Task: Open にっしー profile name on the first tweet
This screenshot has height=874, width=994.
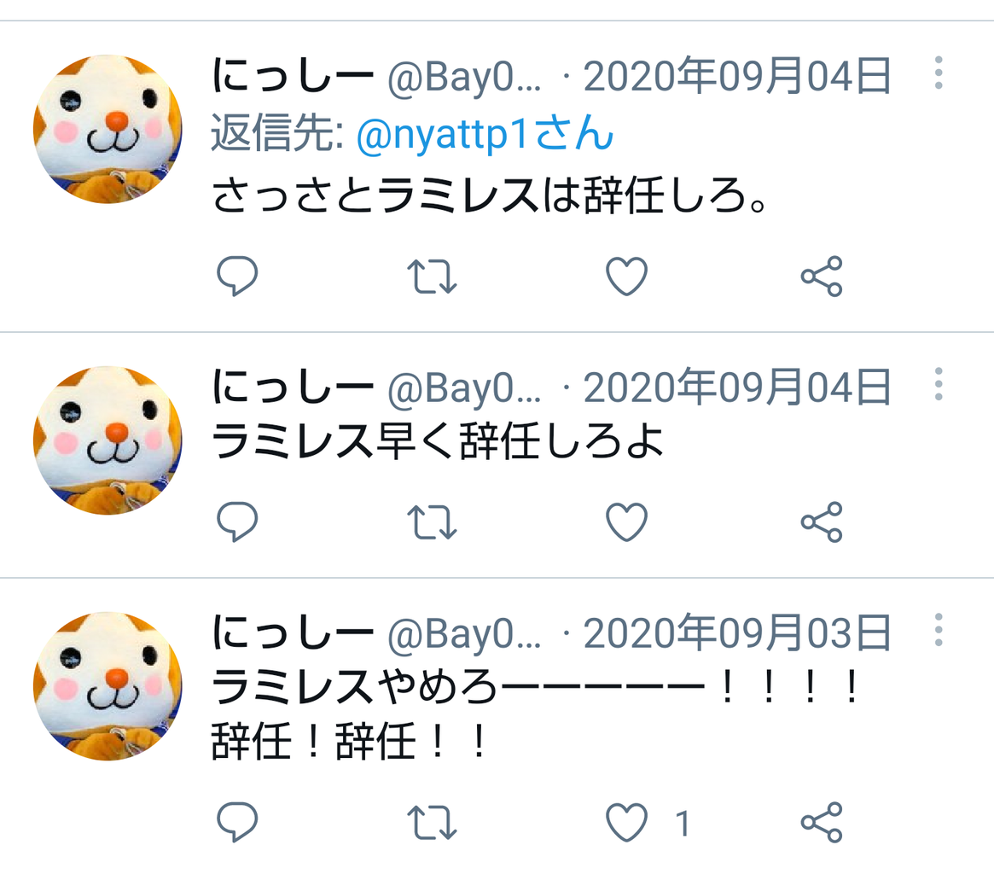Action: pyautogui.click(x=293, y=75)
